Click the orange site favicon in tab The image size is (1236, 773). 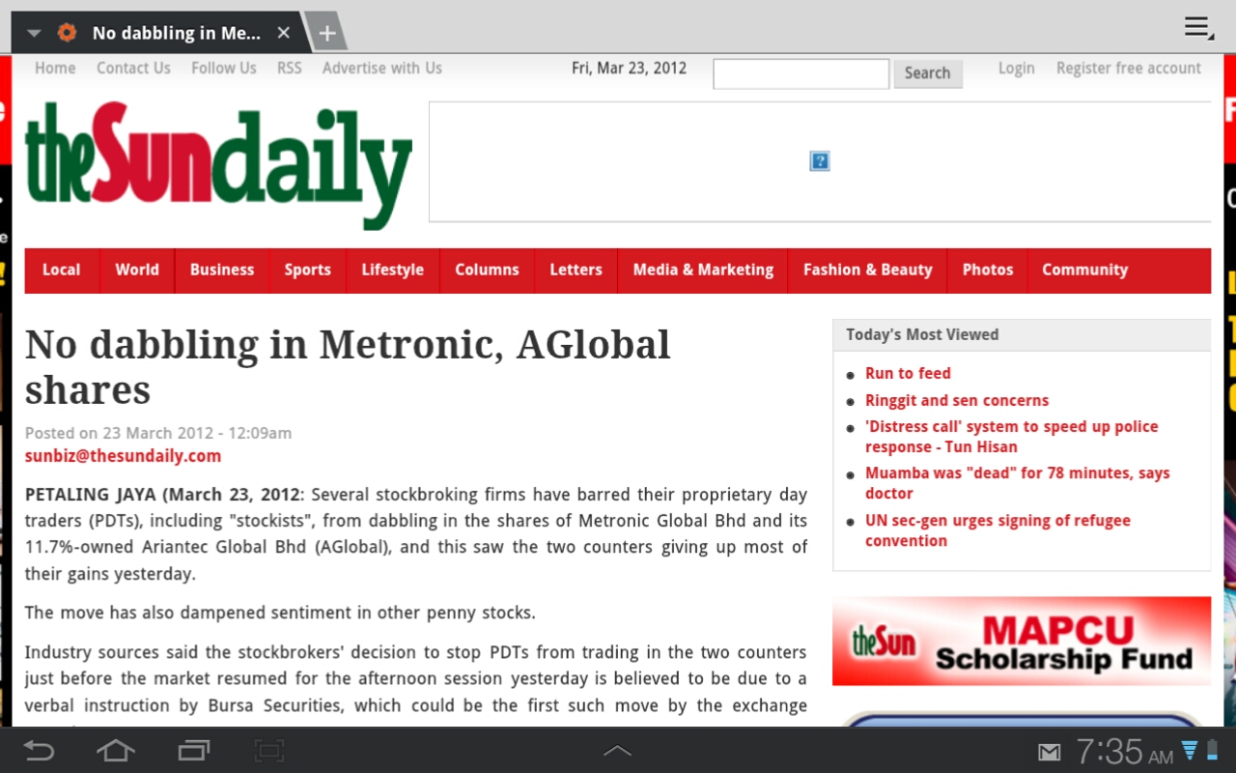point(67,33)
